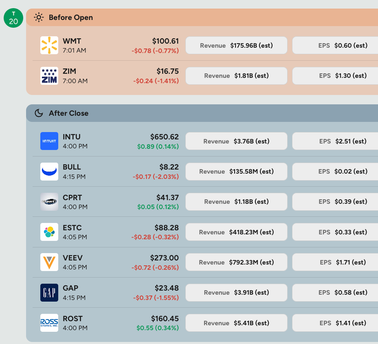Click INTU change $0.89 (0.14%)
The width and height of the screenshot is (378, 344).
[x=158, y=146]
